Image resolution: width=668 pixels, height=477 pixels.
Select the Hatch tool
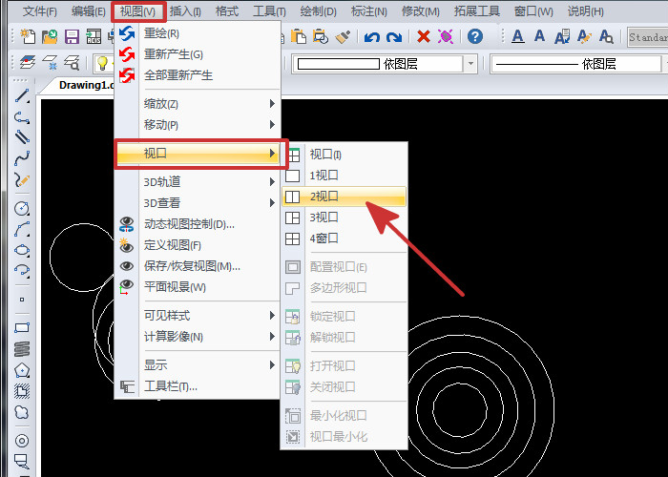(22, 391)
